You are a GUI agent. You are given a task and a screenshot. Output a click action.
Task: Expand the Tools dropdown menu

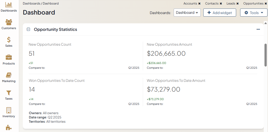253,13
